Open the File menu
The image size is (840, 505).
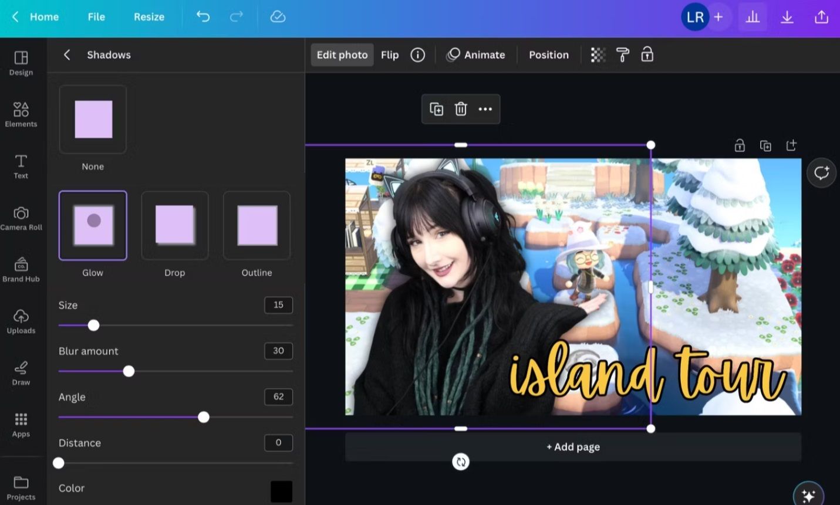[x=96, y=17]
